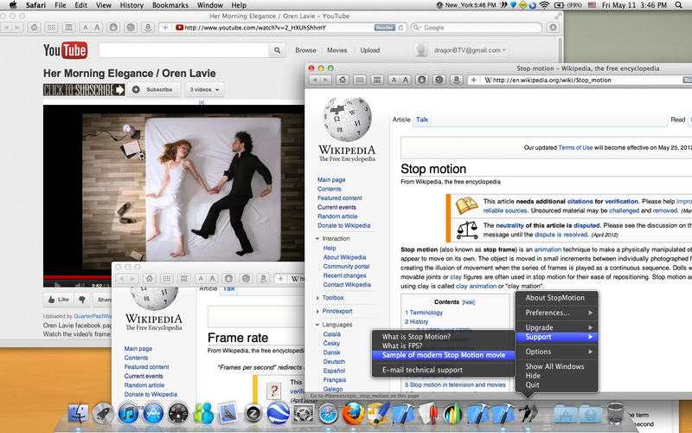Open Terms of Use link

tap(575, 147)
